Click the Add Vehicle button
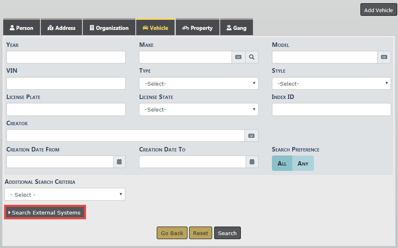 (378, 10)
